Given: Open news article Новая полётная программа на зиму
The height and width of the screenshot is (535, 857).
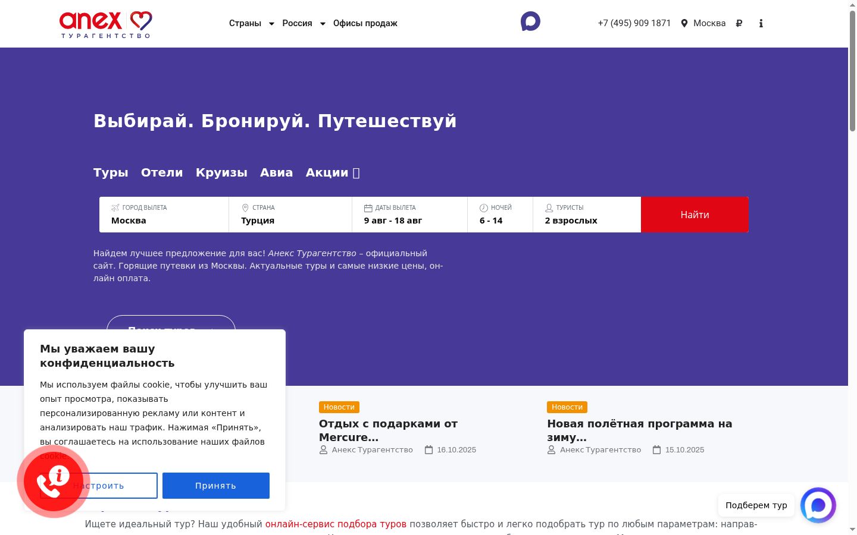Looking at the screenshot, I should pyautogui.click(x=640, y=430).
